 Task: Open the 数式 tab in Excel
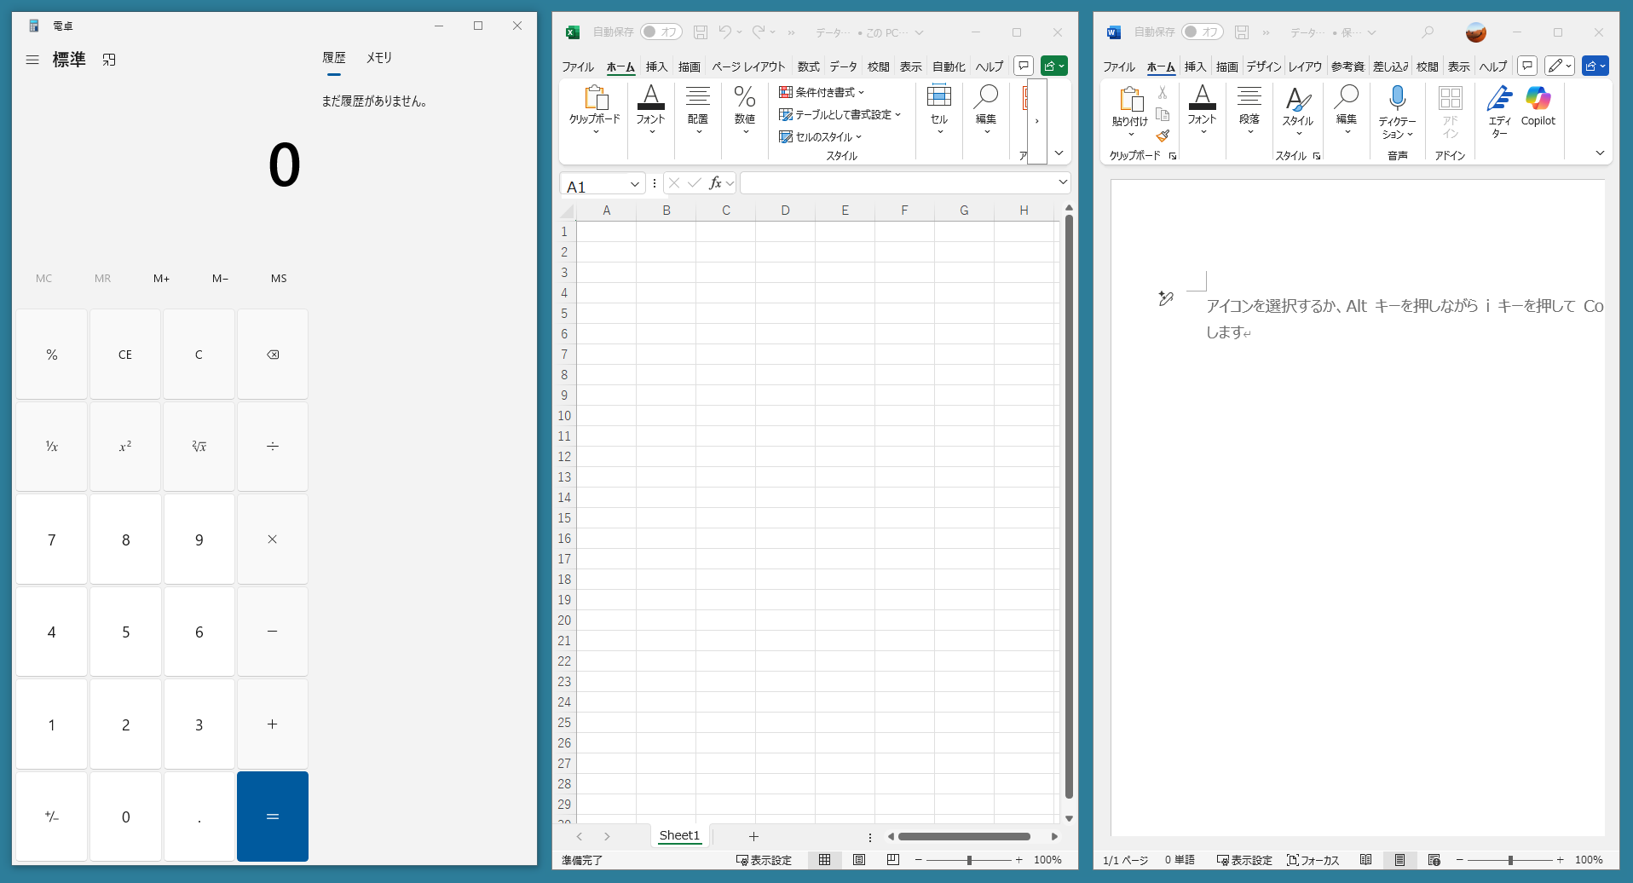click(808, 66)
